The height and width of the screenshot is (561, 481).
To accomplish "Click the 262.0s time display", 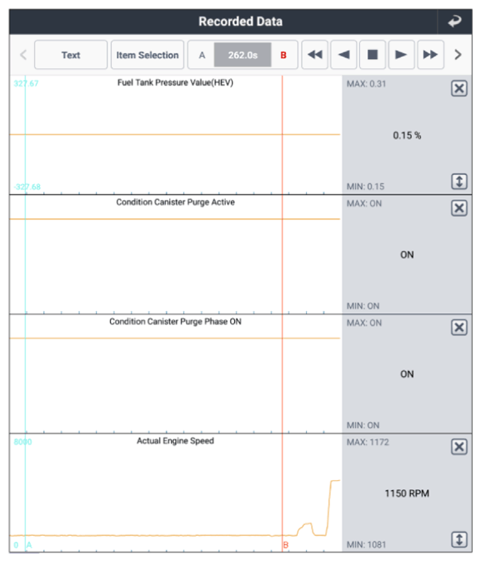I will pos(243,55).
